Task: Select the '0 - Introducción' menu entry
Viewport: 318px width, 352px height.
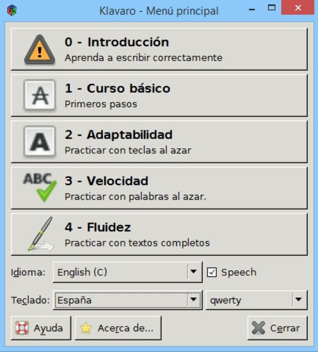Action: (x=159, y=49)
